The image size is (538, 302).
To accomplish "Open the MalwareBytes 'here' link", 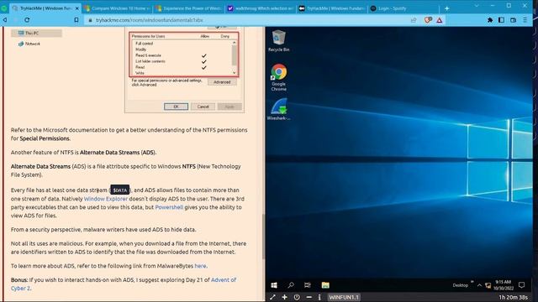I will pyautogui.click(x=200, y=266).
